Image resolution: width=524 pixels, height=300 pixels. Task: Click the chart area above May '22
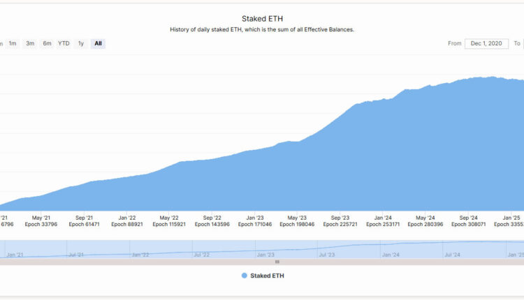coord(169,188)
